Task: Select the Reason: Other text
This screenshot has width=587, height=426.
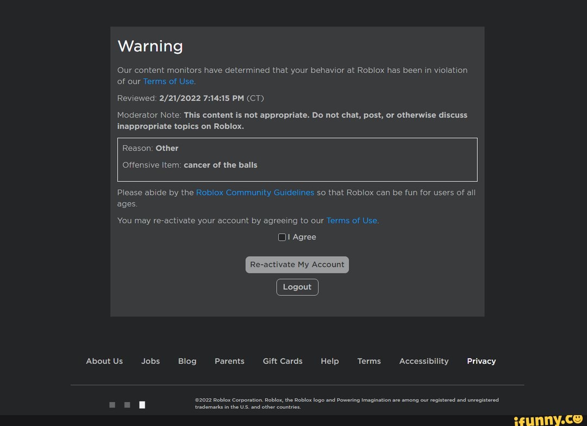Action: pos(150,148)
